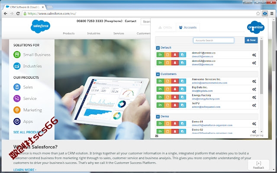Click admin@awesomeservices.com email
The width and height of the screenshot is (277, 173).
(x=209, y=83)
